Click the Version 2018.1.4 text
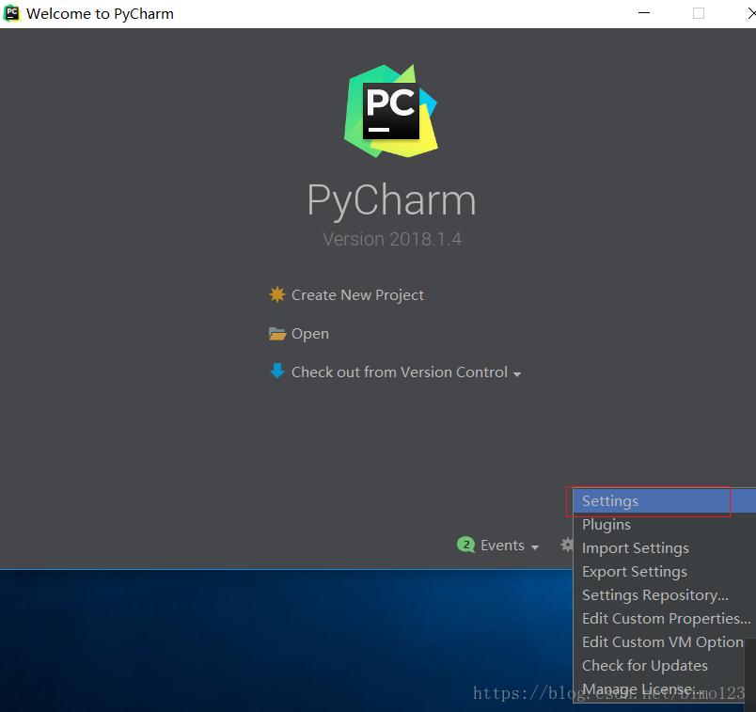The height and width of the screenshot is (712, 756). click(391, 239)
